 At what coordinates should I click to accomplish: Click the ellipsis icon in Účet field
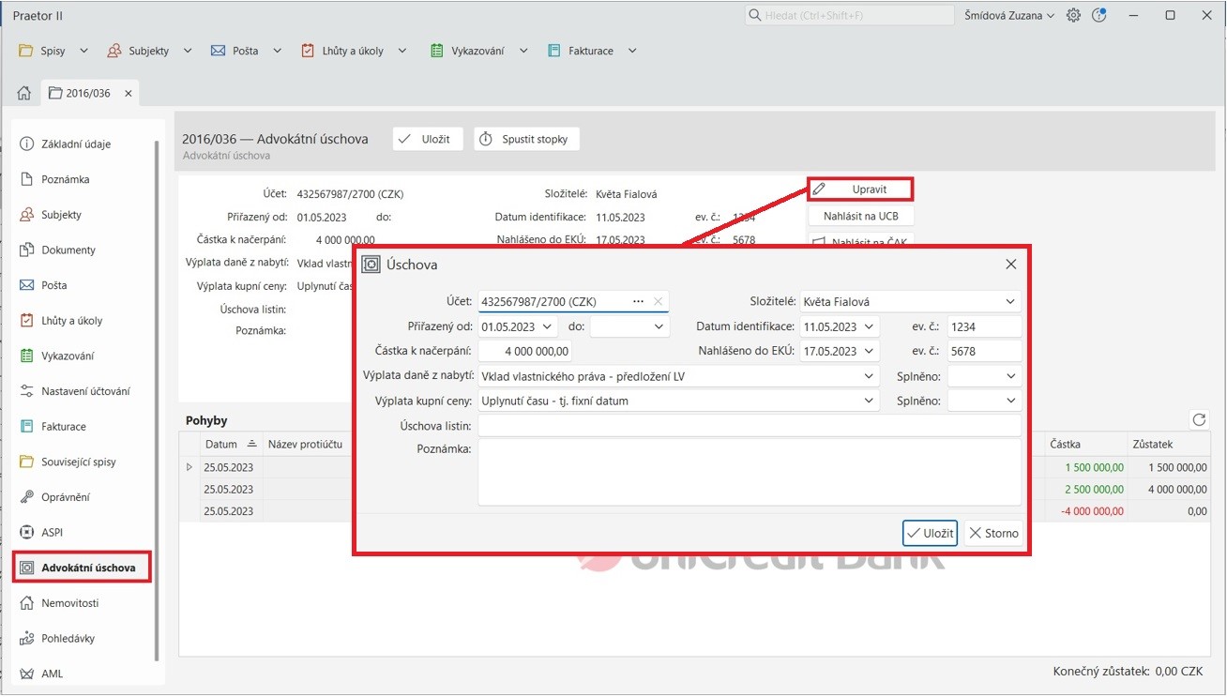(639, 302)
